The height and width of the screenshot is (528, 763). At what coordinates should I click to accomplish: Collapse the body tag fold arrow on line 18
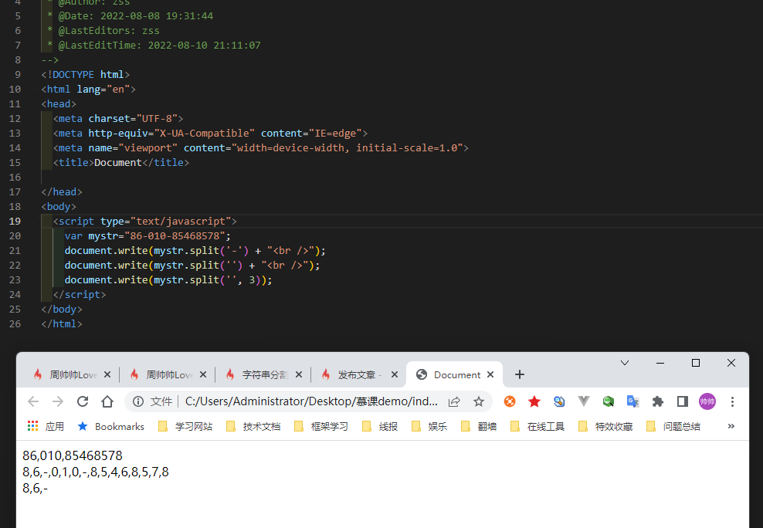[32, 206]
